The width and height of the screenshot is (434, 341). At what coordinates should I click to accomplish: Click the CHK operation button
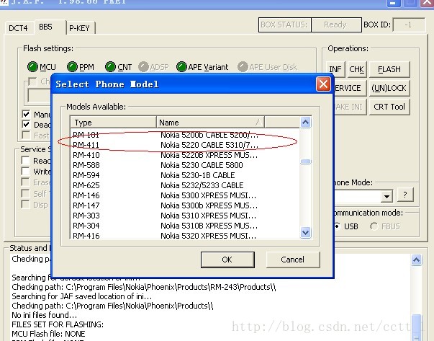(x=356, y=69)
